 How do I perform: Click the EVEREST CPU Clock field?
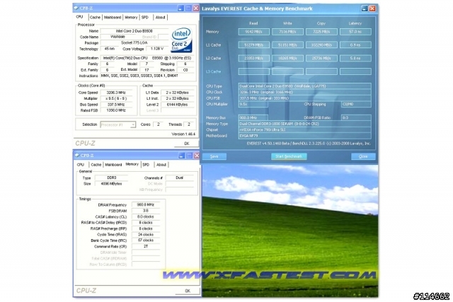pyautogui.click(x=305, y=92)
